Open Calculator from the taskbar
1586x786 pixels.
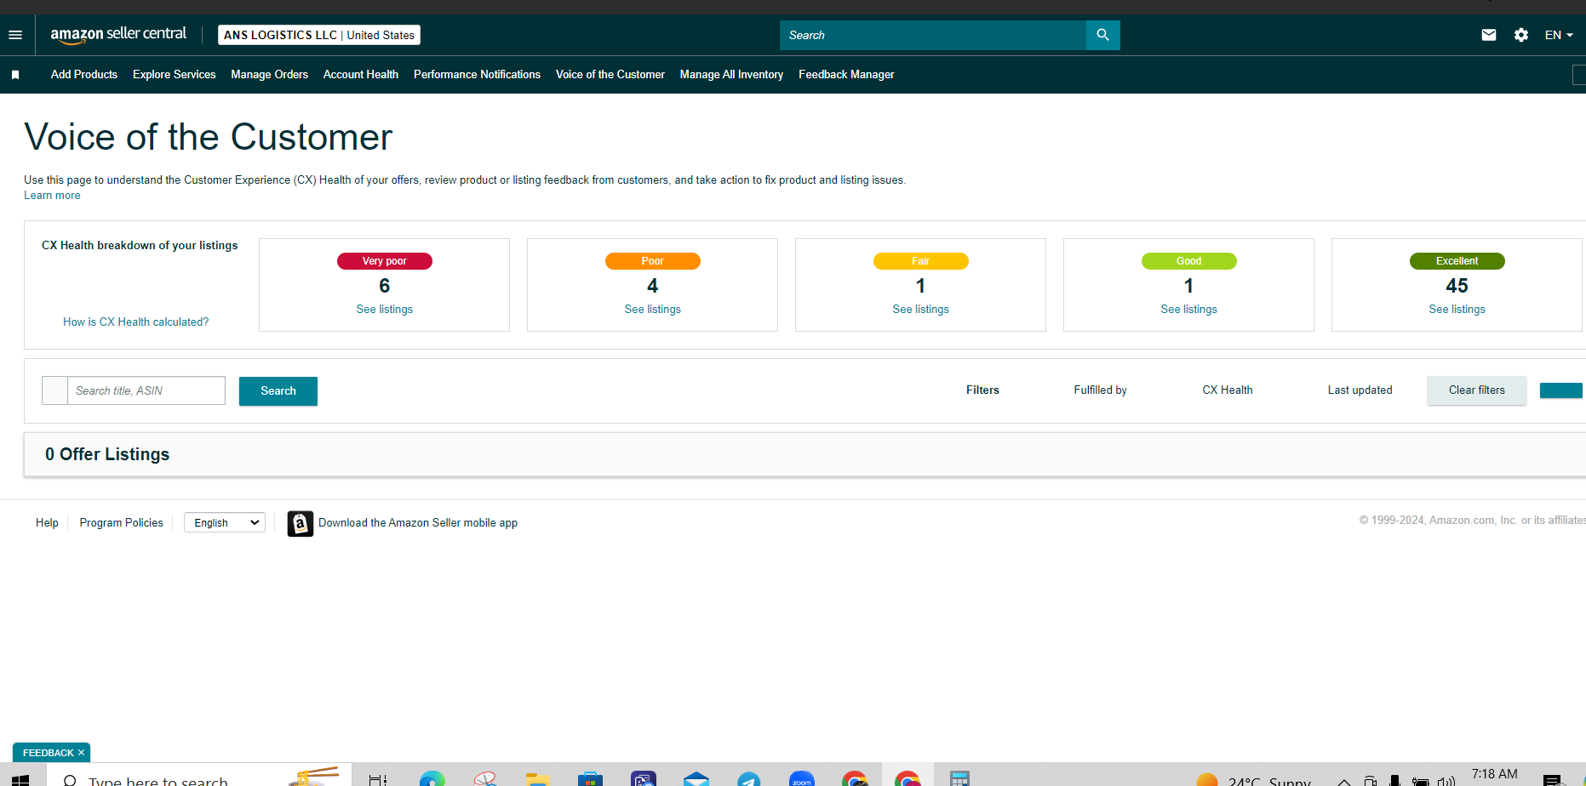[960, 779]
